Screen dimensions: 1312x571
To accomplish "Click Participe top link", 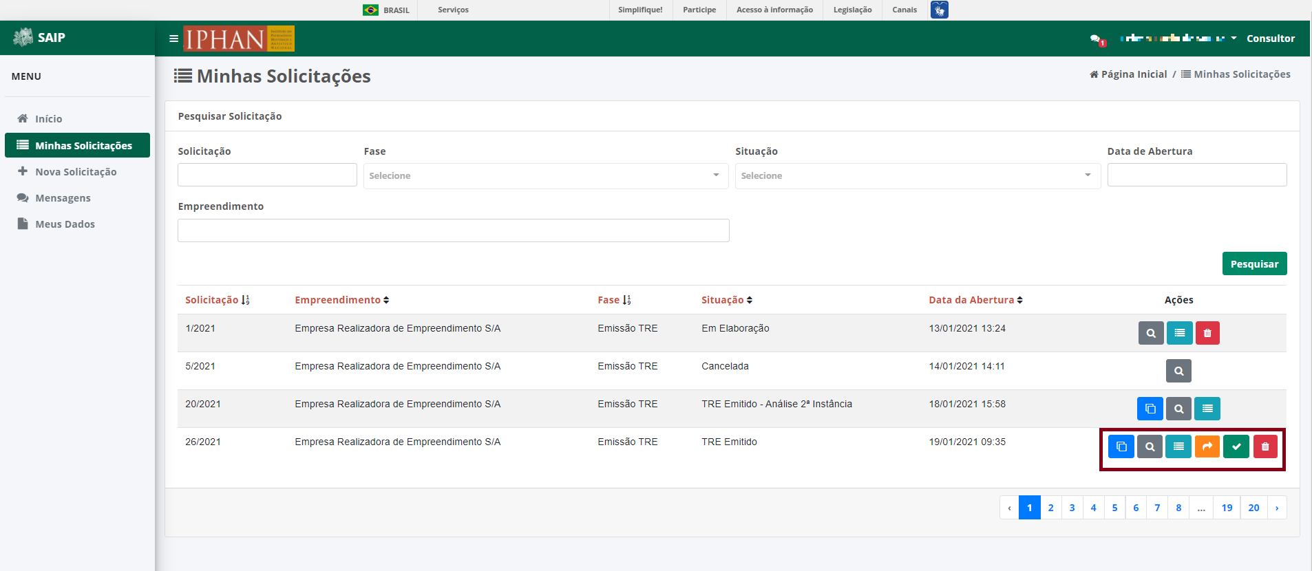I will coord(699,10).
